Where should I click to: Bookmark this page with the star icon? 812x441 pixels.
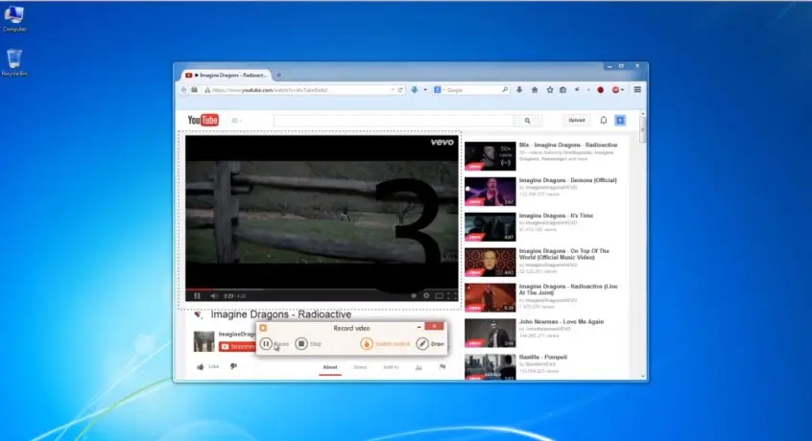(x=550, y=89)
